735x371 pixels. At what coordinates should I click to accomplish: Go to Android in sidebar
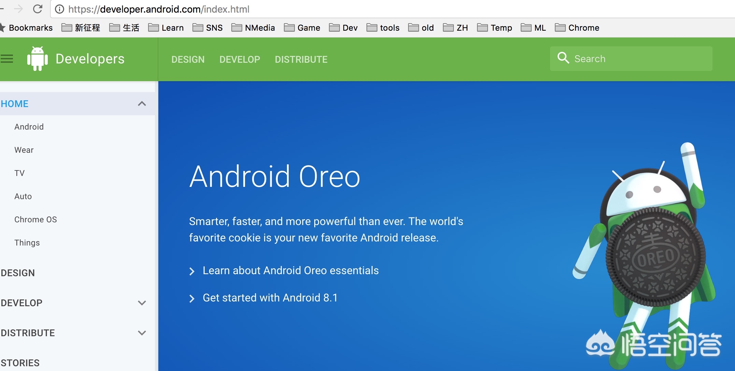coord(29,127)
